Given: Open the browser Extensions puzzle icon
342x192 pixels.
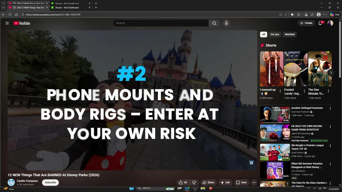Looking at the screenshot, I should pos(299,15).
